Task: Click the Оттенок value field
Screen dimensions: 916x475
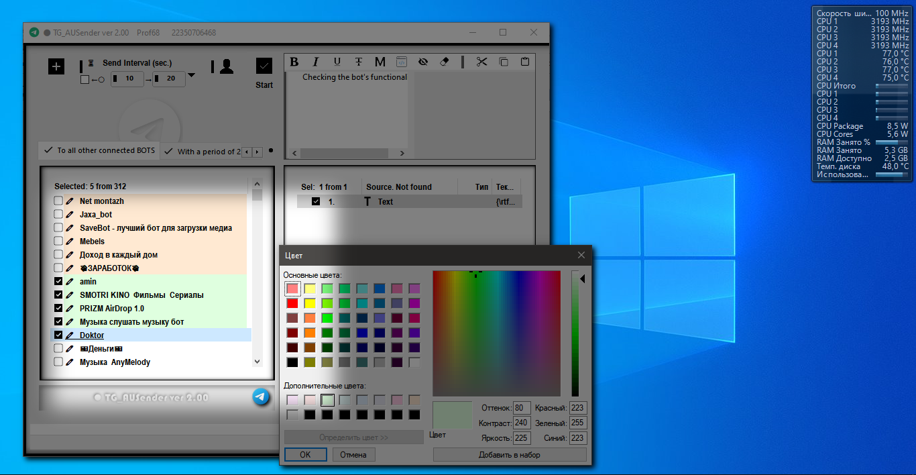Action: point(522,408)
